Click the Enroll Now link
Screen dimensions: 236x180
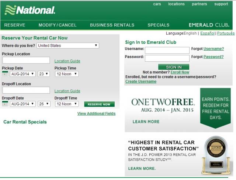(180, 72)
